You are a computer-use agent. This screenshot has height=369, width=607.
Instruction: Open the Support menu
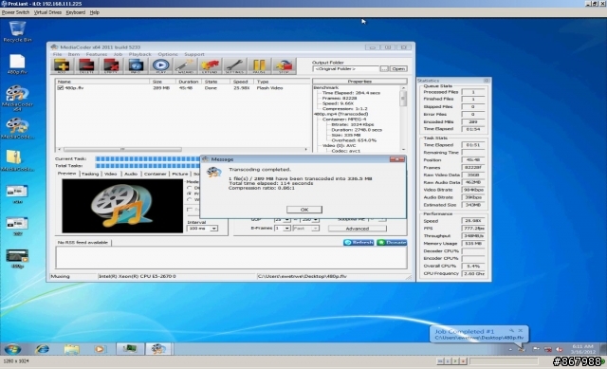(x=193, y=54)
